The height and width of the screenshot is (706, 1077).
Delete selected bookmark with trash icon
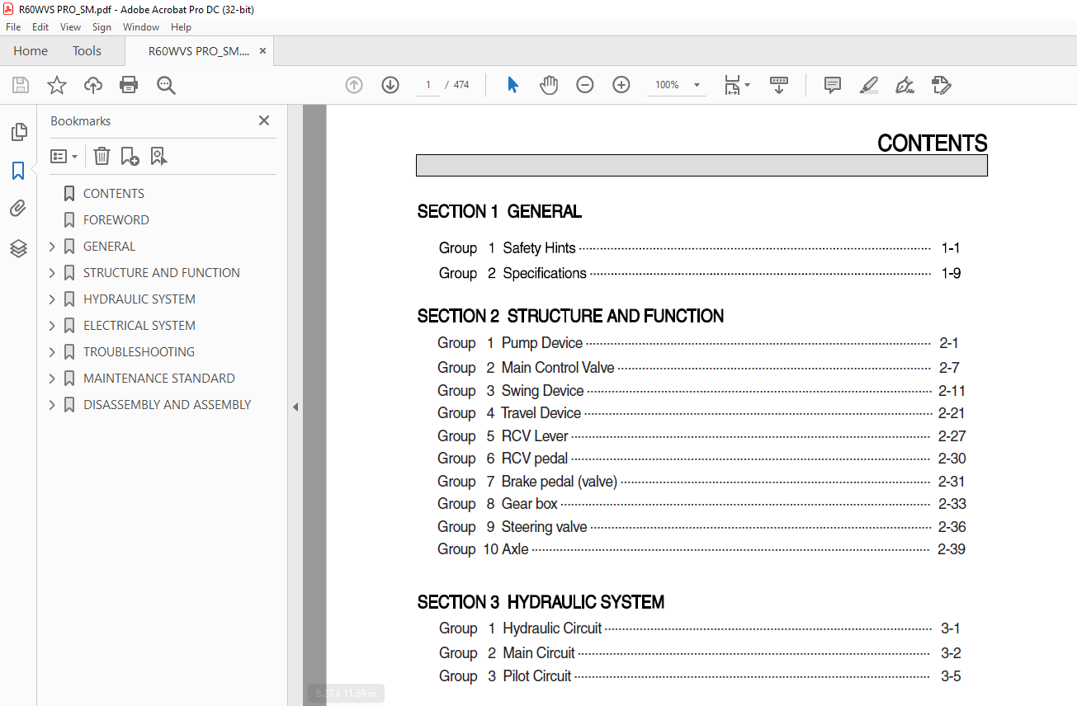click(x=102, y=156)
